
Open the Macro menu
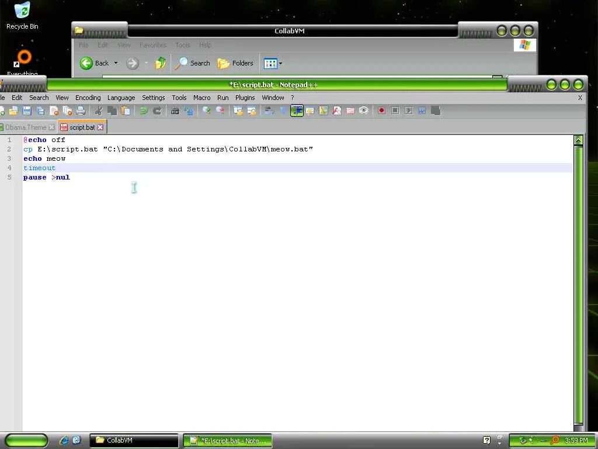[x=201, y=98]
